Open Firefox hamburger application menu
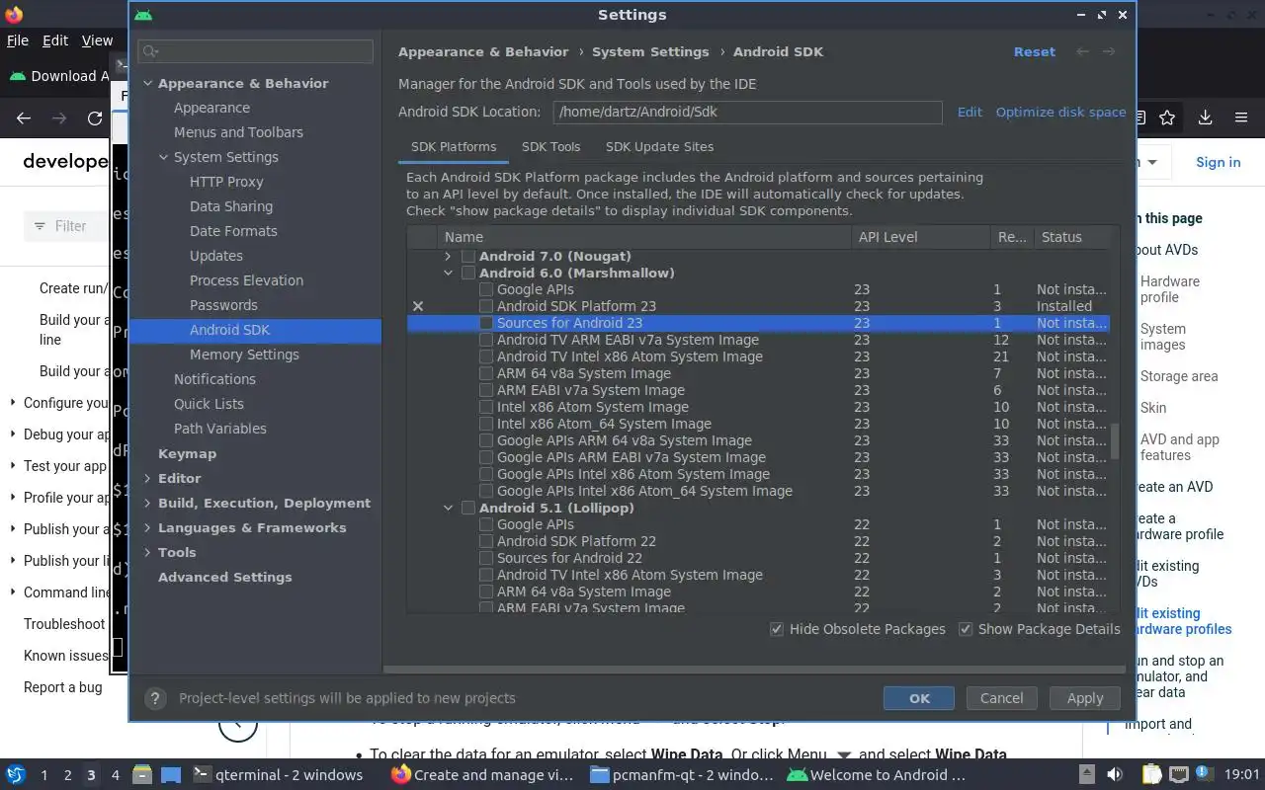1265x790 pixels. 1241,118
